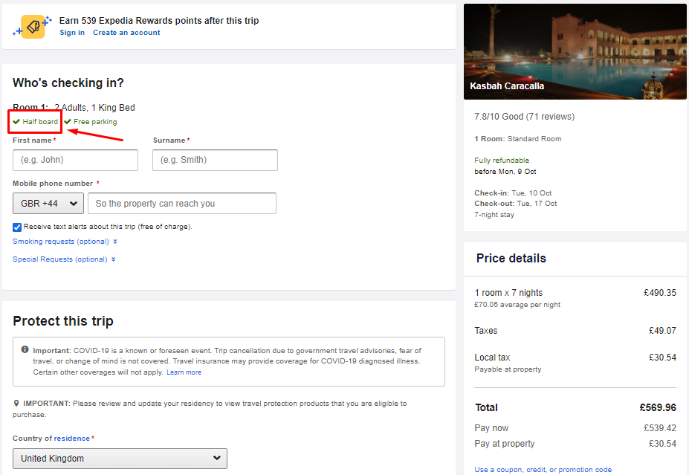Click the Free parking amenity text

95,122
